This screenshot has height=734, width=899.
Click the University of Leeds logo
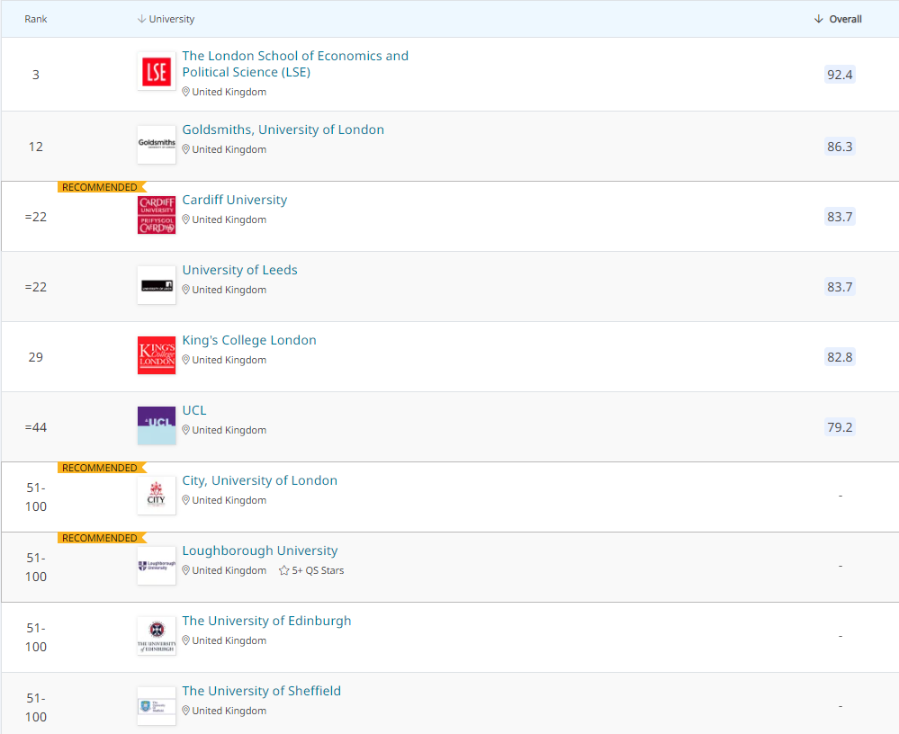[157, 285]
